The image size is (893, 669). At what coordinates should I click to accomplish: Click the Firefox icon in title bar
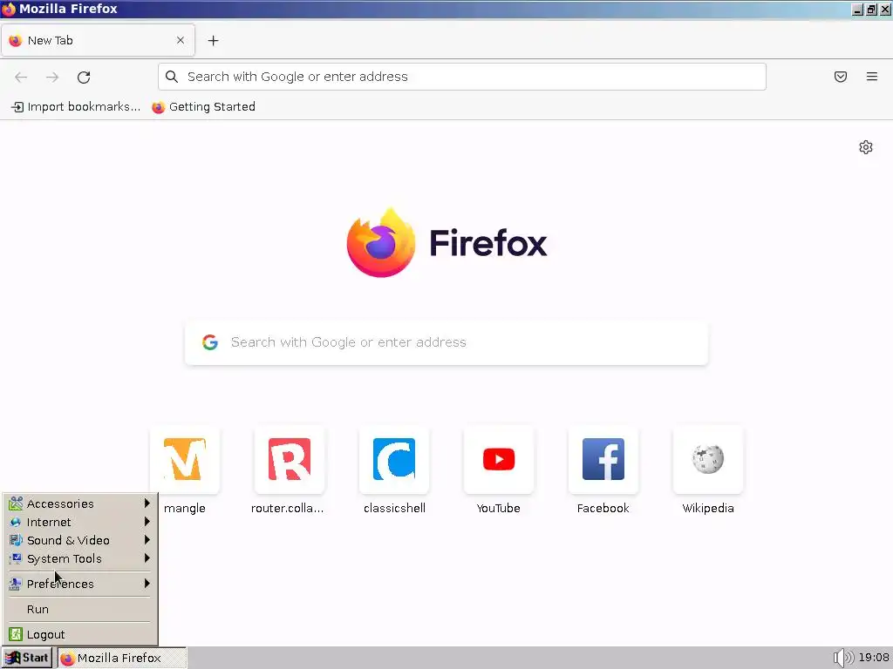(x=9, y=9)
